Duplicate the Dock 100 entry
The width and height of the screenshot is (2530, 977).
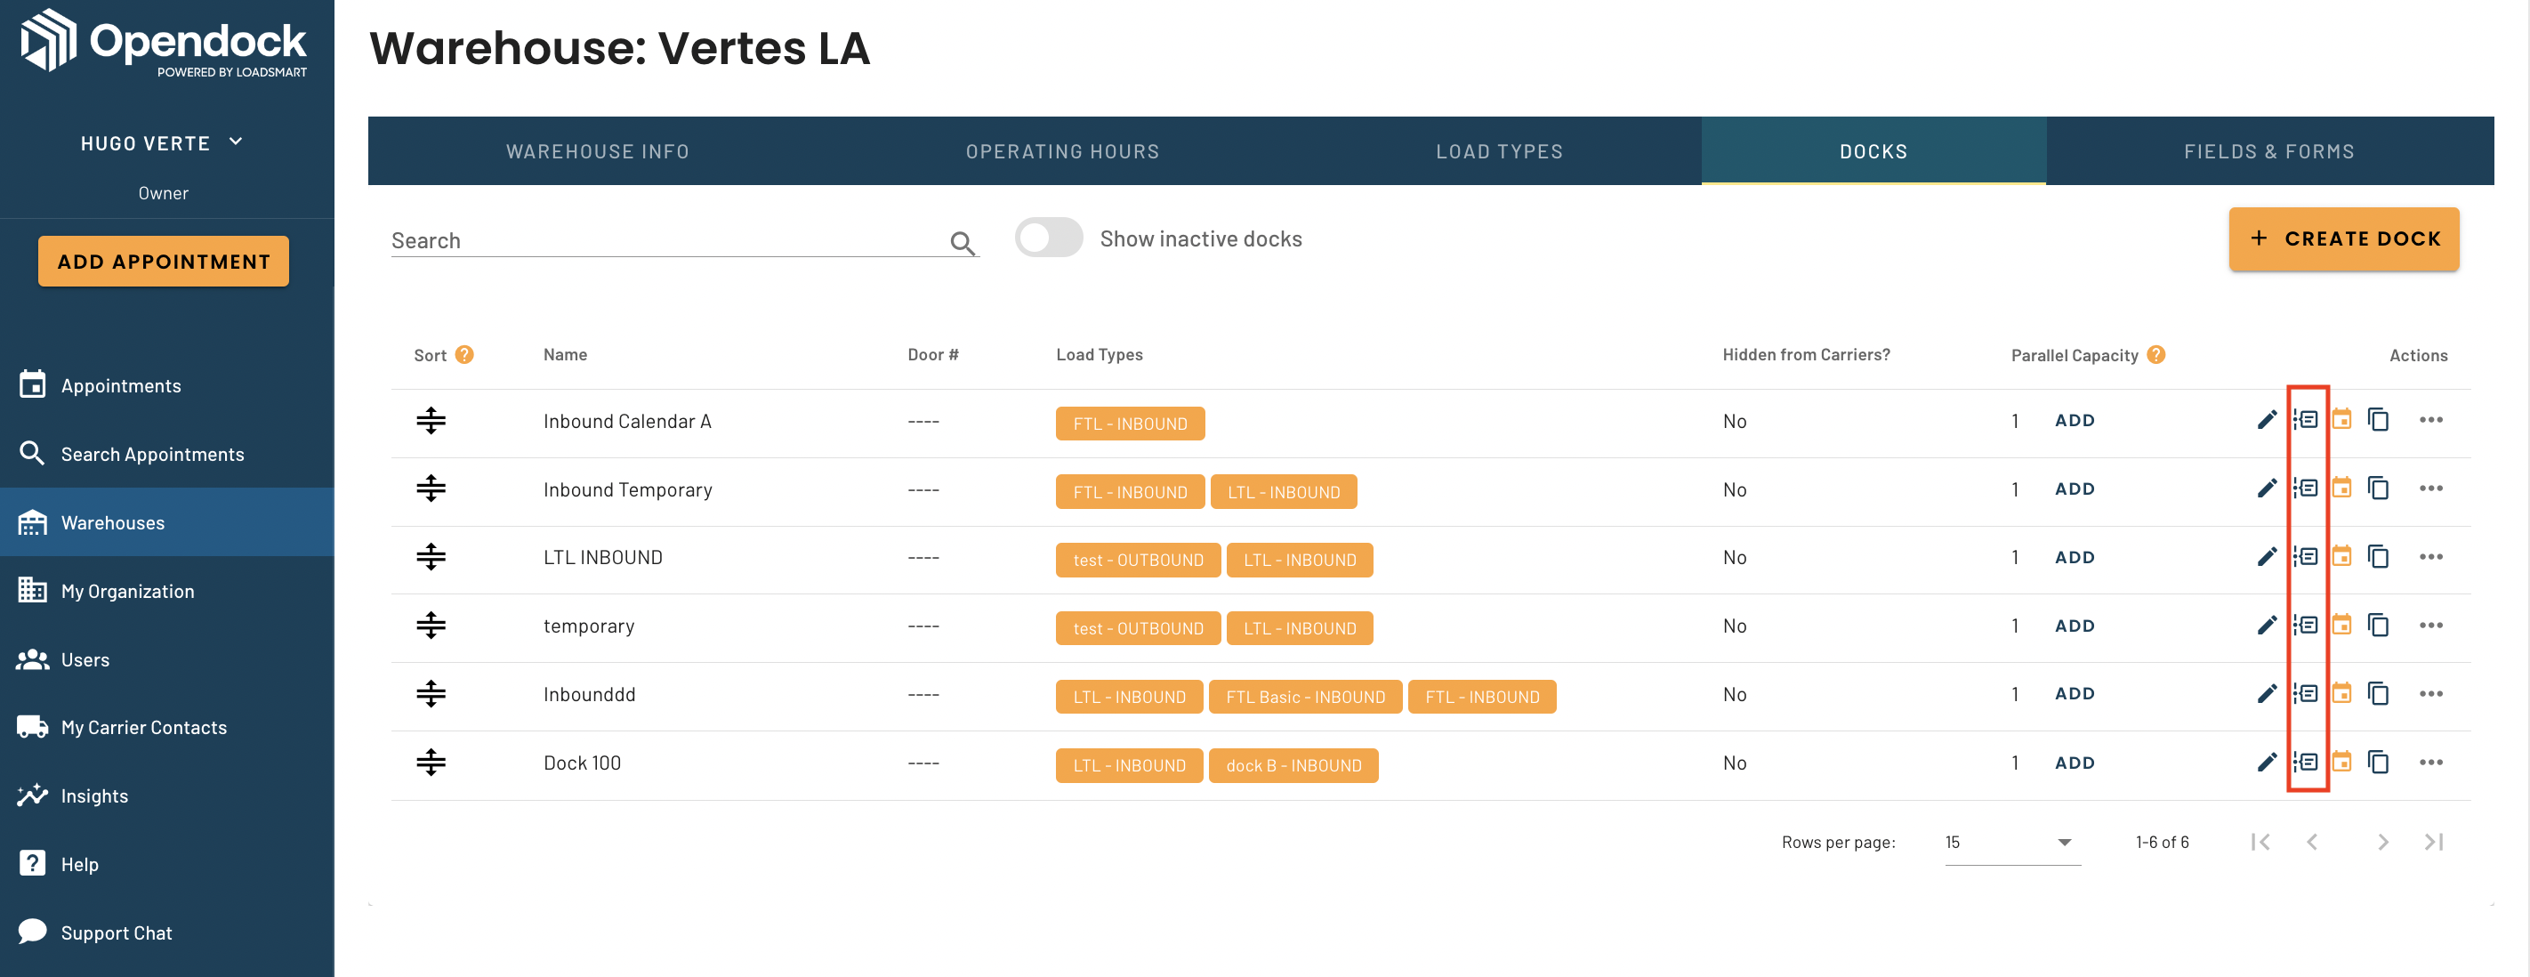point(2378,762)
